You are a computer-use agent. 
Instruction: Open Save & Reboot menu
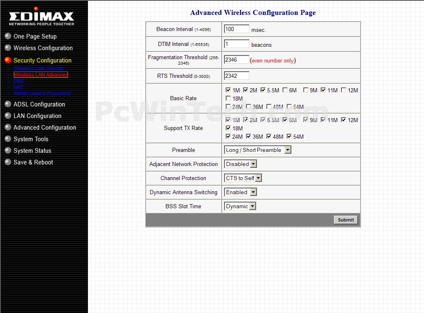pos(33,162)
